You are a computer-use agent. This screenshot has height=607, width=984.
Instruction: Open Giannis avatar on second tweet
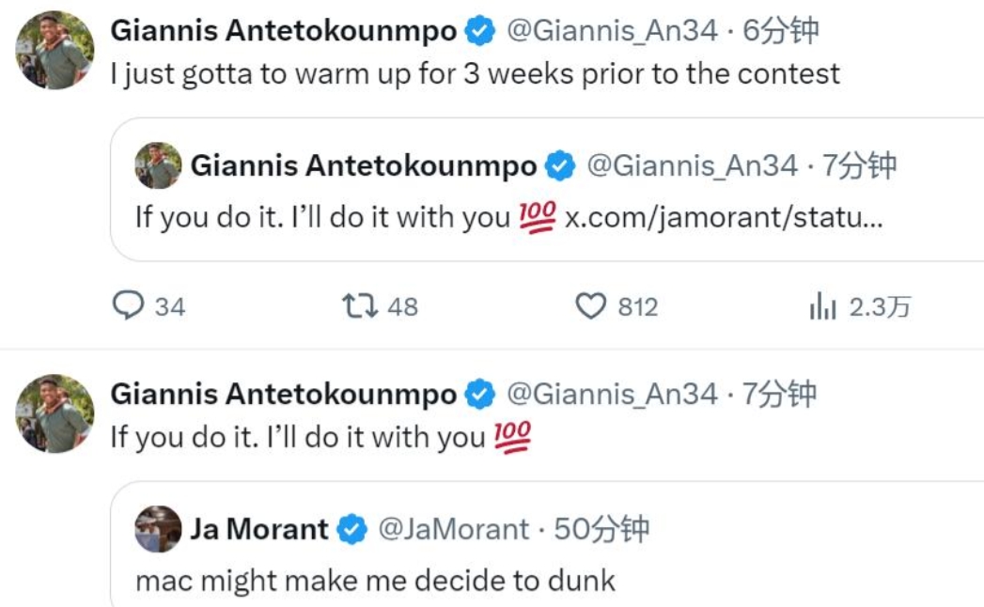point(55,413)
